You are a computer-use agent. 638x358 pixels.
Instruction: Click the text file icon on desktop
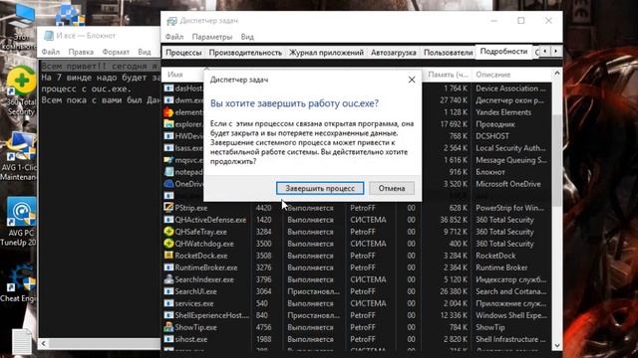22,341
